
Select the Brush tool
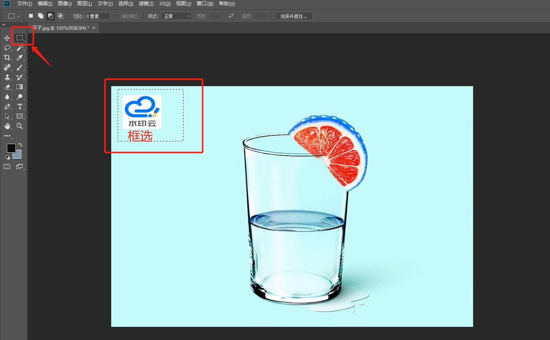tap(20, 67)
